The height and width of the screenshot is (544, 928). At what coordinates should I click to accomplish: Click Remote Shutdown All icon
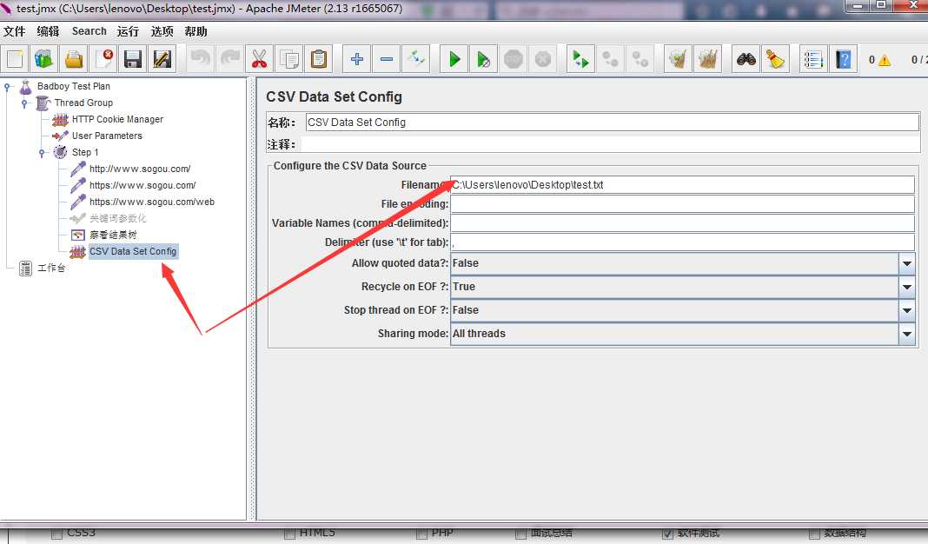tap(640, 59)
